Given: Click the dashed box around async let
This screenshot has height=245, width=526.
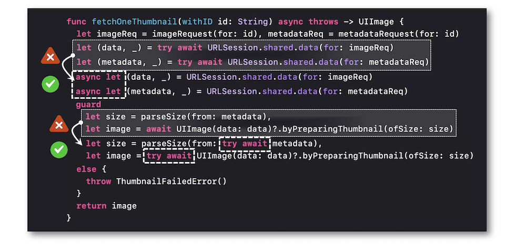Looking at the screenshot, I should tap(99, 84).
